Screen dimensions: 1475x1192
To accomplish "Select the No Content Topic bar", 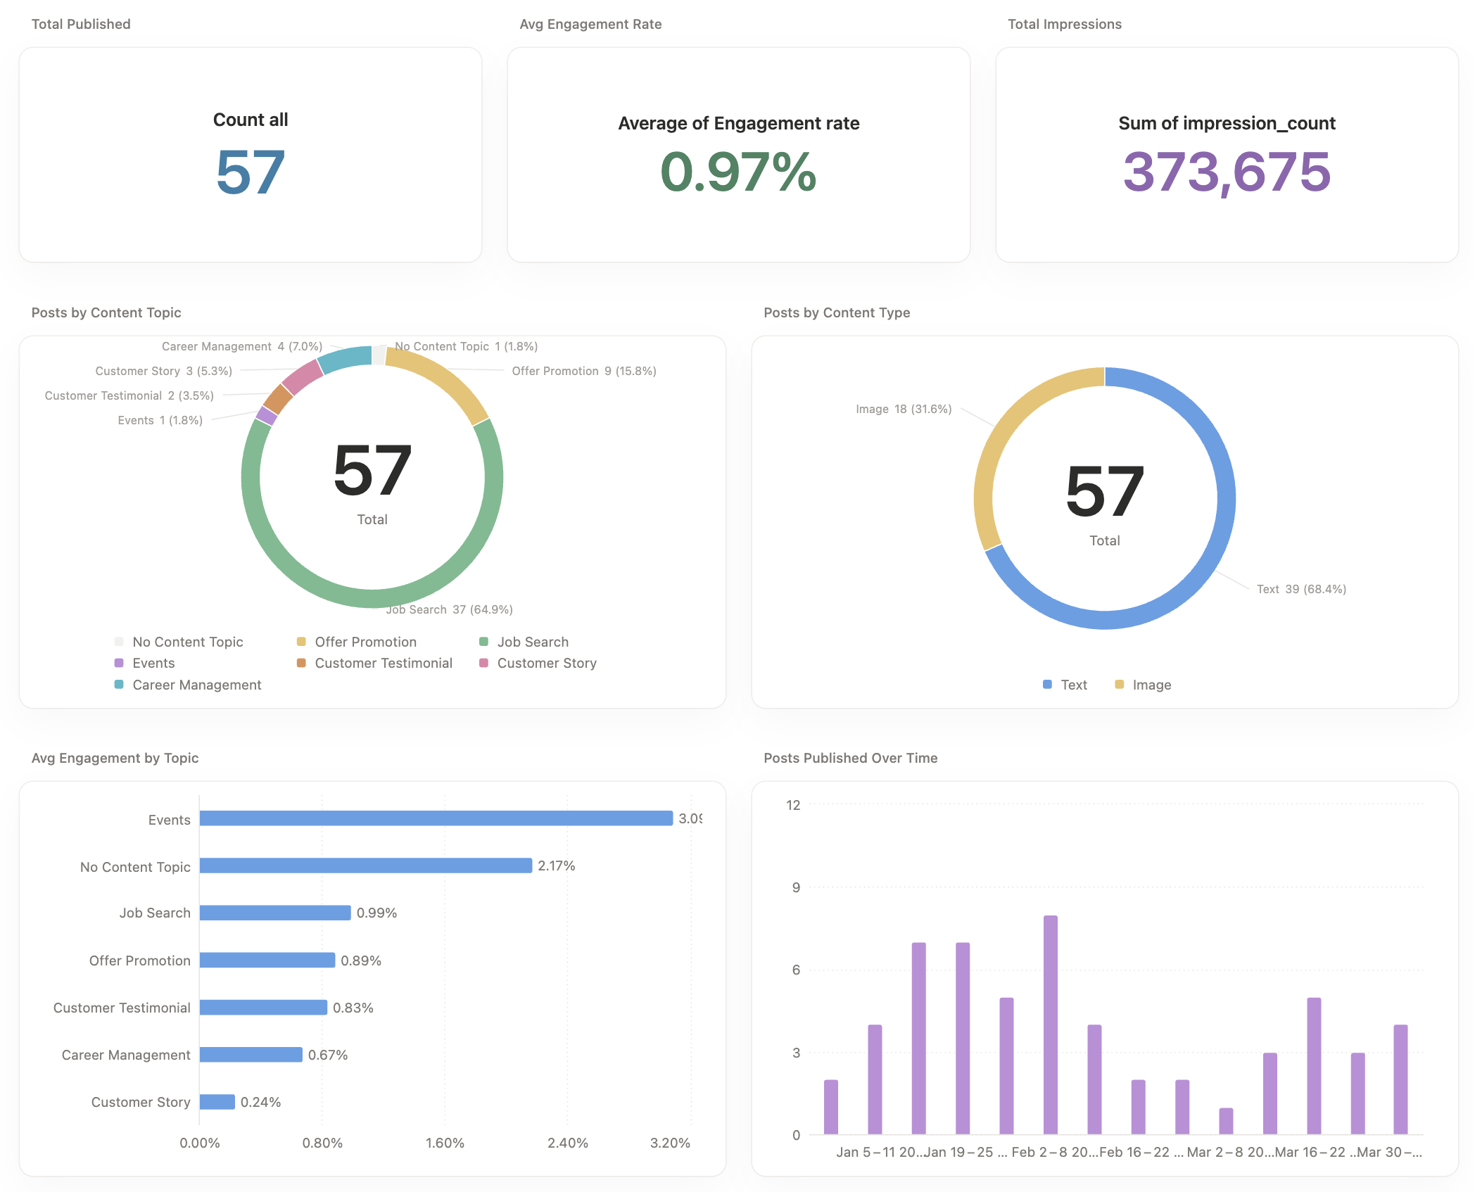I will coord(366,866).
